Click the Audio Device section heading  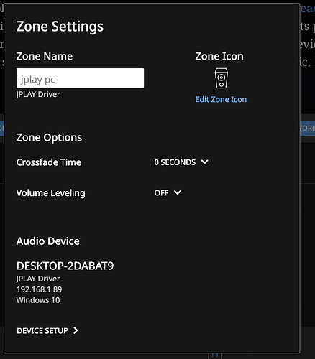pos(48,241)
